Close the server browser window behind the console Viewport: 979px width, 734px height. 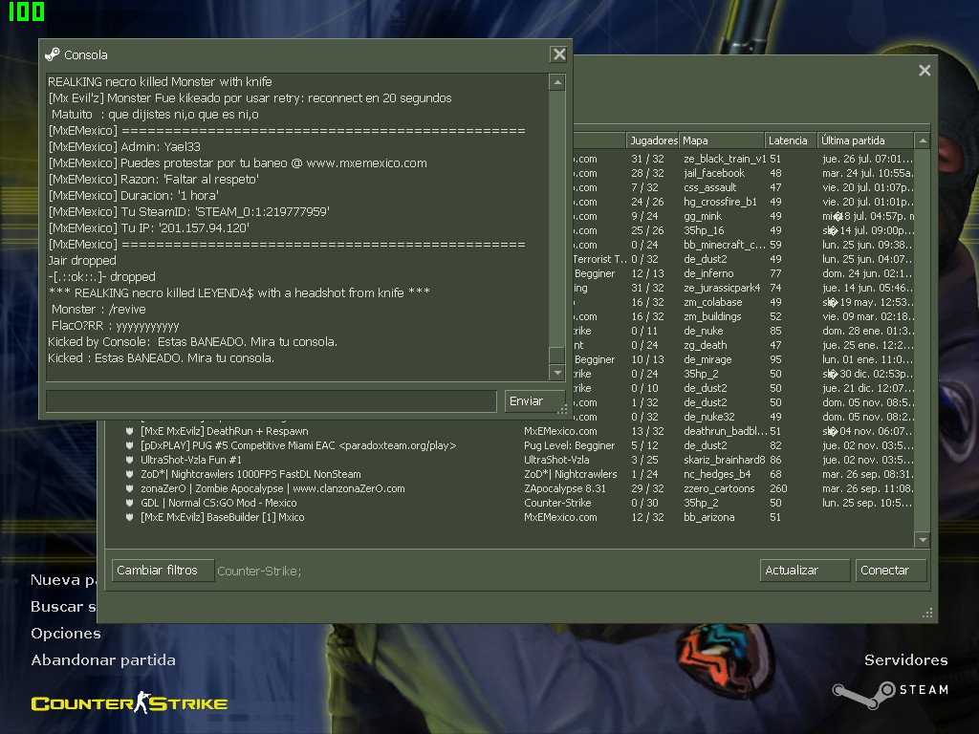pyautogui.click(x=925, y=71)
